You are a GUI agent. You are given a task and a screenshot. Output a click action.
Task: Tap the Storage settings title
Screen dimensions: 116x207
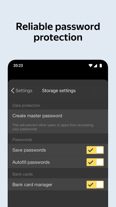pyautogui.click(x=59, y=91)
